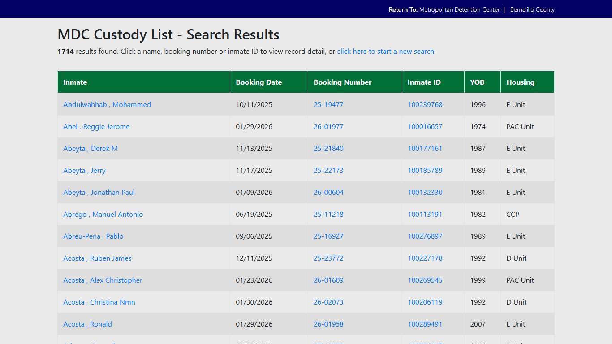Click booking number 25-22173 for Abeyta, Jerry
The height and width of the screenshot is (344, 612).
[328, 170]
